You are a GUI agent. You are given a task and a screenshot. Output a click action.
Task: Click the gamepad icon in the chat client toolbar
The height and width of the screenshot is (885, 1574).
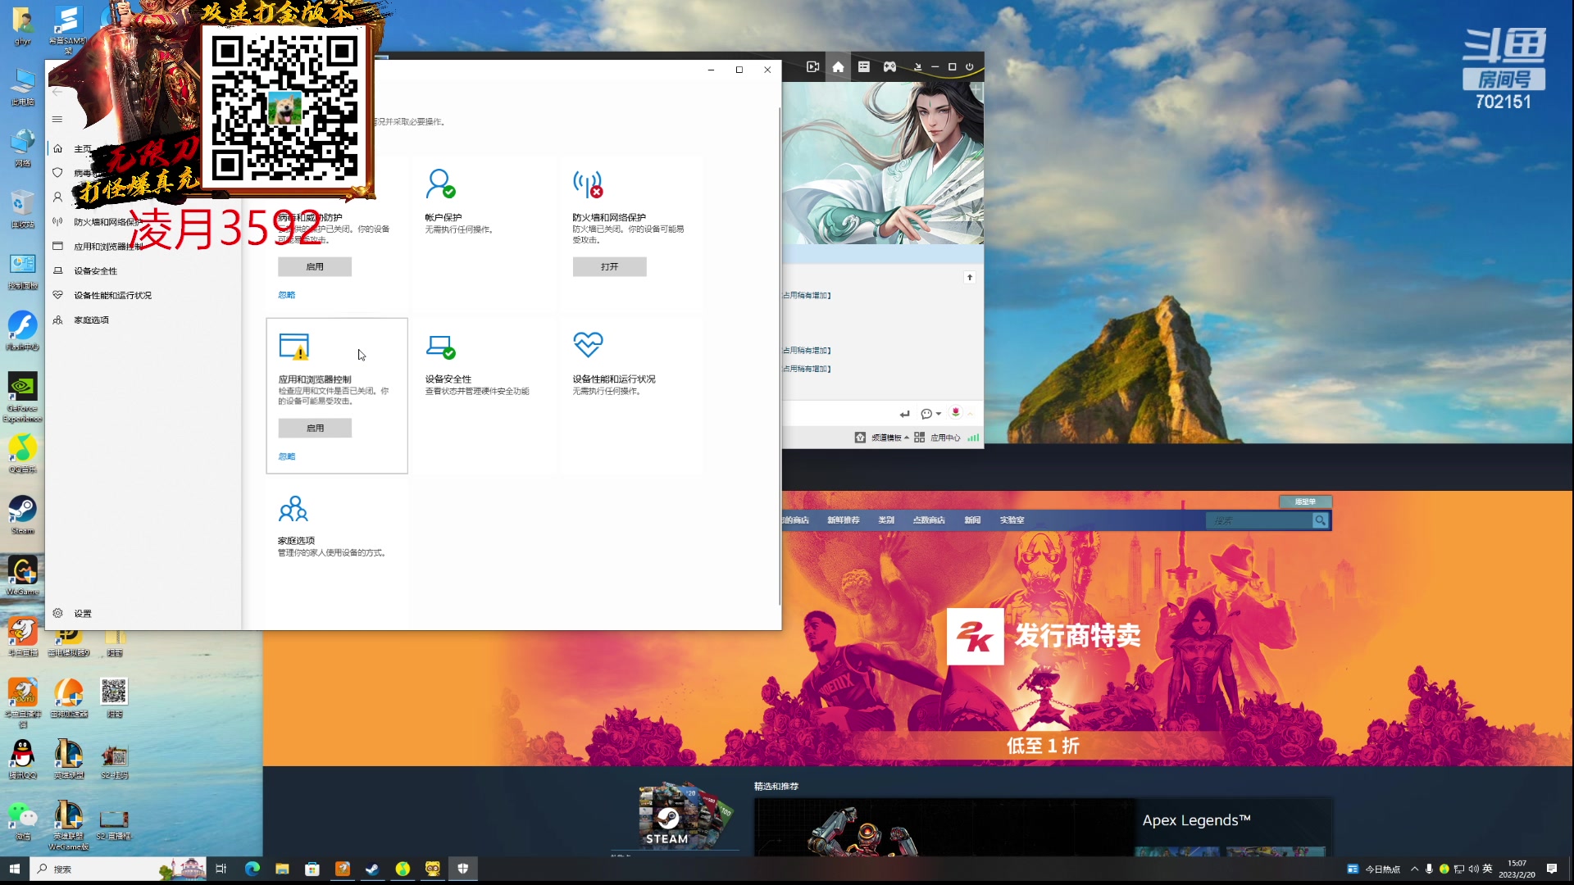click(x=889, y=67)
